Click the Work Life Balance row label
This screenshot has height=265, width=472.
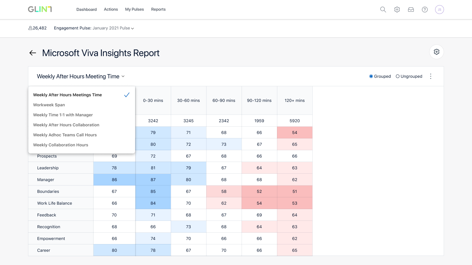[55, 203]
